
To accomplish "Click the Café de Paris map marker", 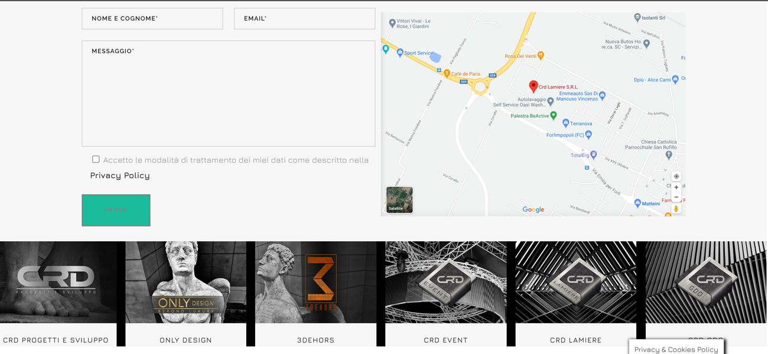I will 447,74.
